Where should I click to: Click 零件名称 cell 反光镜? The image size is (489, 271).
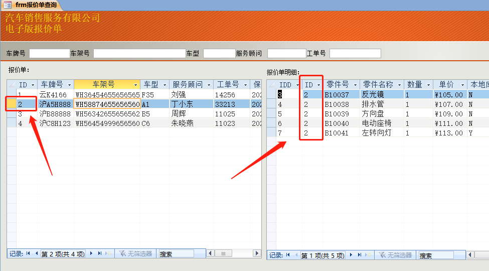click(382, 95)
